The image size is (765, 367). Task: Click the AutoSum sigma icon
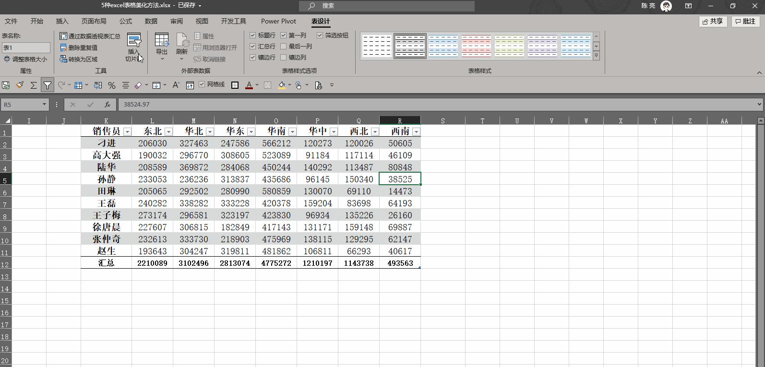click(34, 85)
